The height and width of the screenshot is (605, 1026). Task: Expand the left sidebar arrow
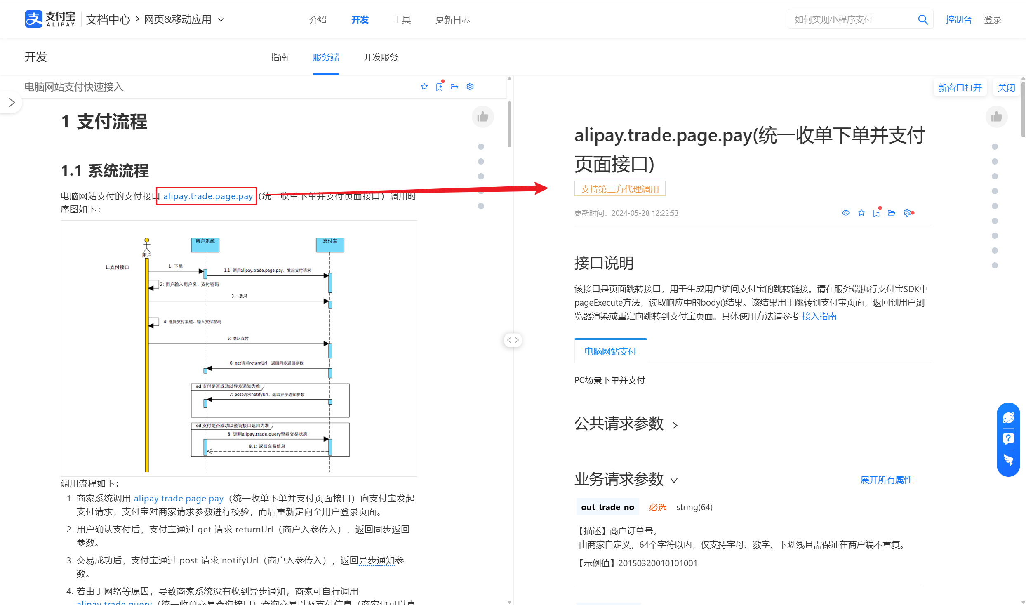[x=12, y=102]
